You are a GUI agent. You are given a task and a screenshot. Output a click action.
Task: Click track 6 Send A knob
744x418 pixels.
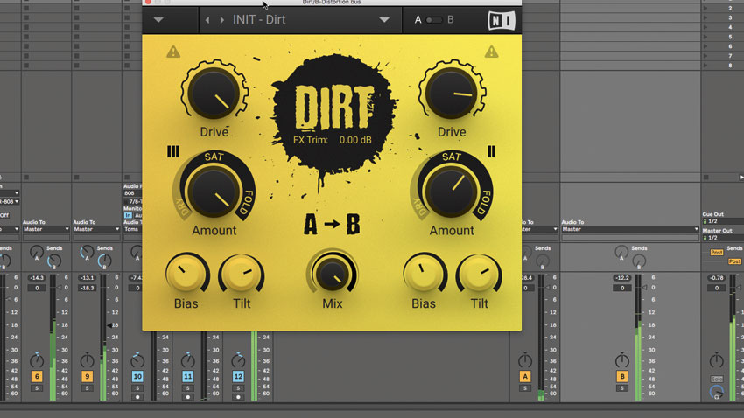click(37, 253)
